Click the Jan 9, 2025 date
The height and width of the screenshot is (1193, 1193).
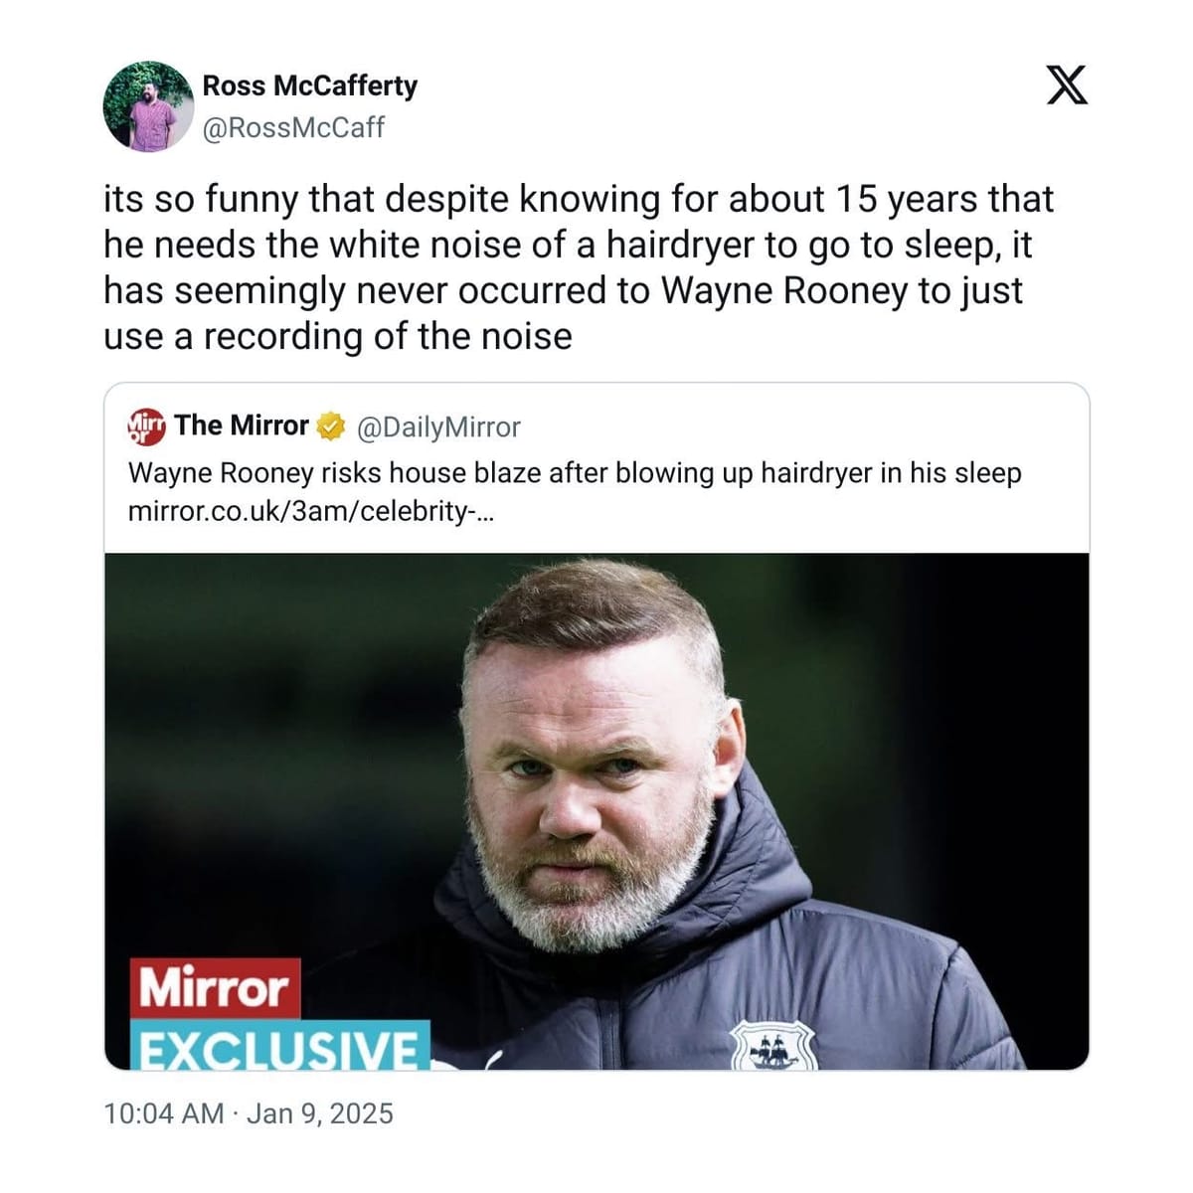coord(320,1112)
